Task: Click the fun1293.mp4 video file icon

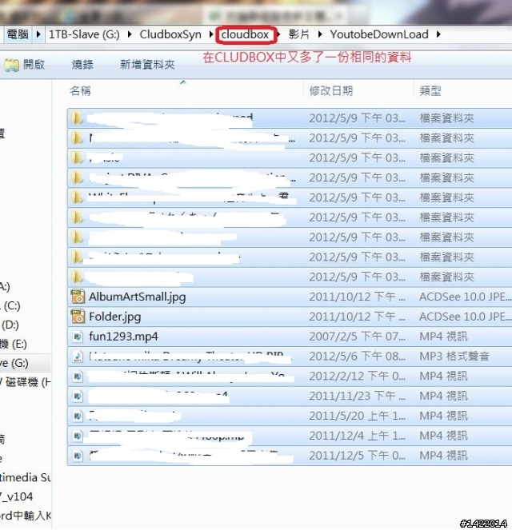Action: click(x=78, y=337)
